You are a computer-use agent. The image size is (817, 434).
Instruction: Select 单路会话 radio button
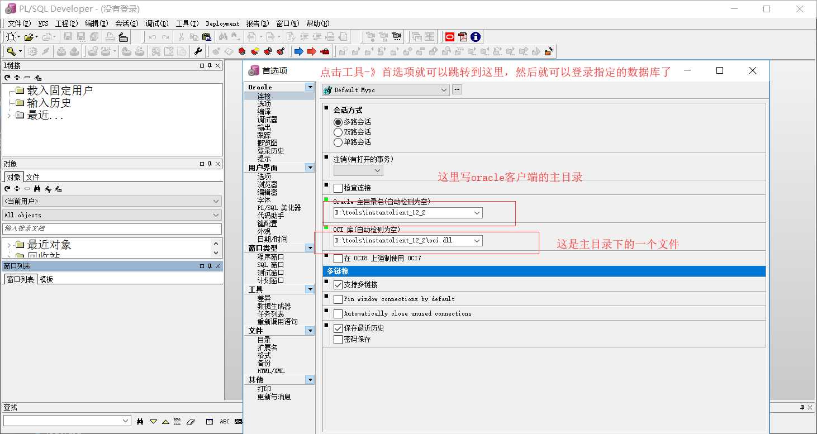point(338,142)
